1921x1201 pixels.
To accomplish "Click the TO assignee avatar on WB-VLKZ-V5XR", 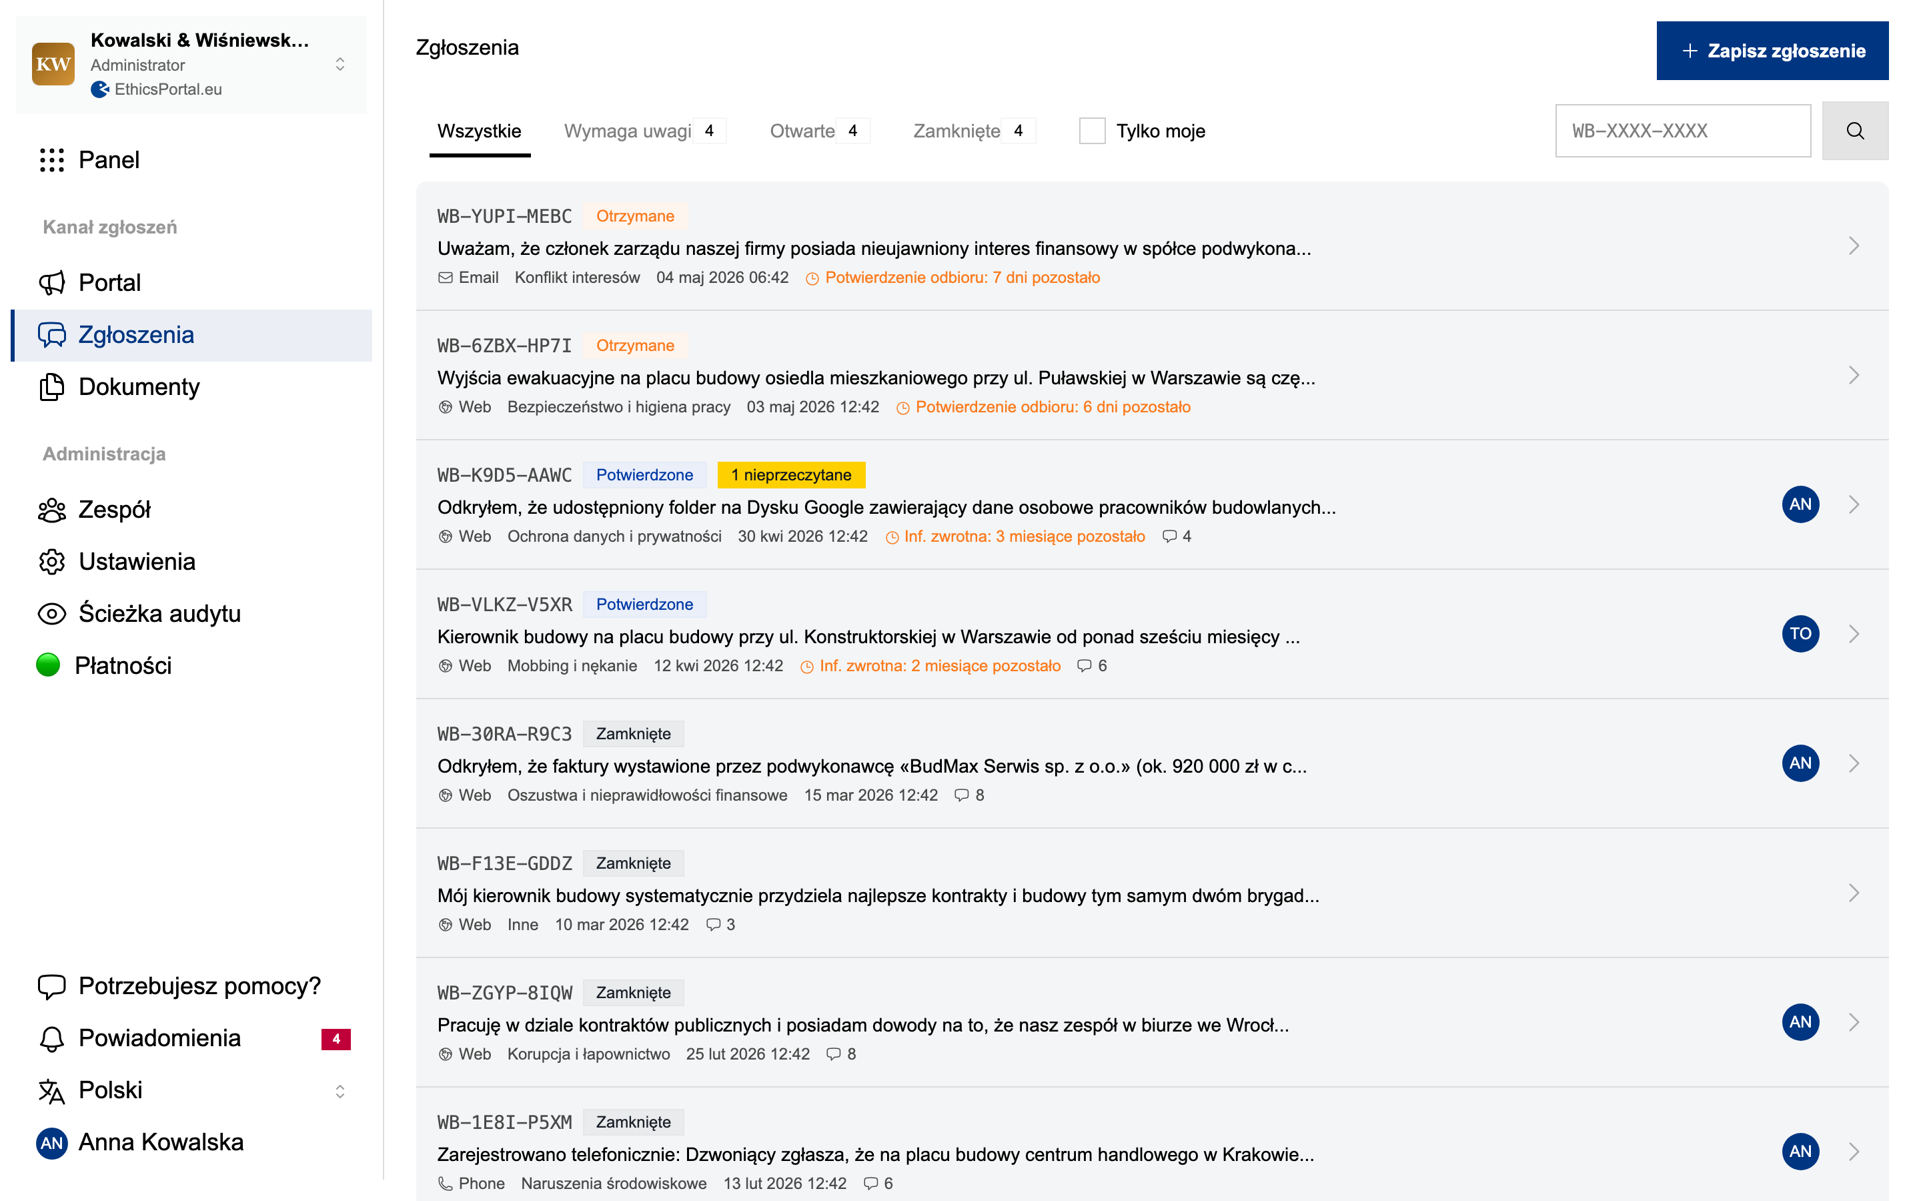I will (1800, 634).
